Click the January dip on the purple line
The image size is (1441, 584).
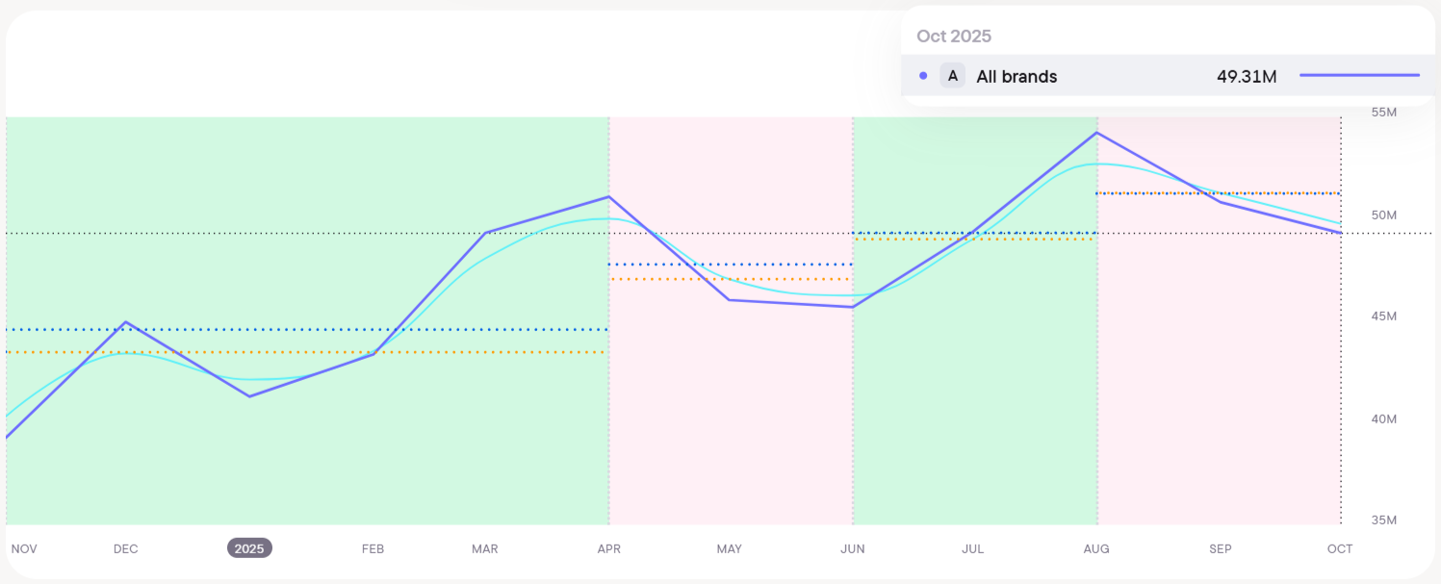(249, 396)
